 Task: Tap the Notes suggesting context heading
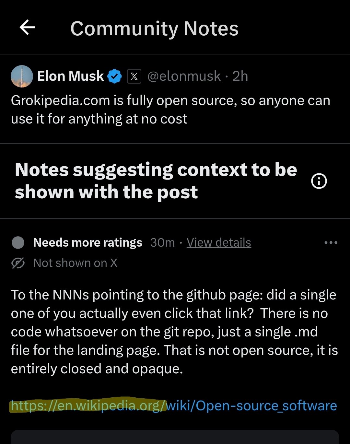[x=156, y=181]
